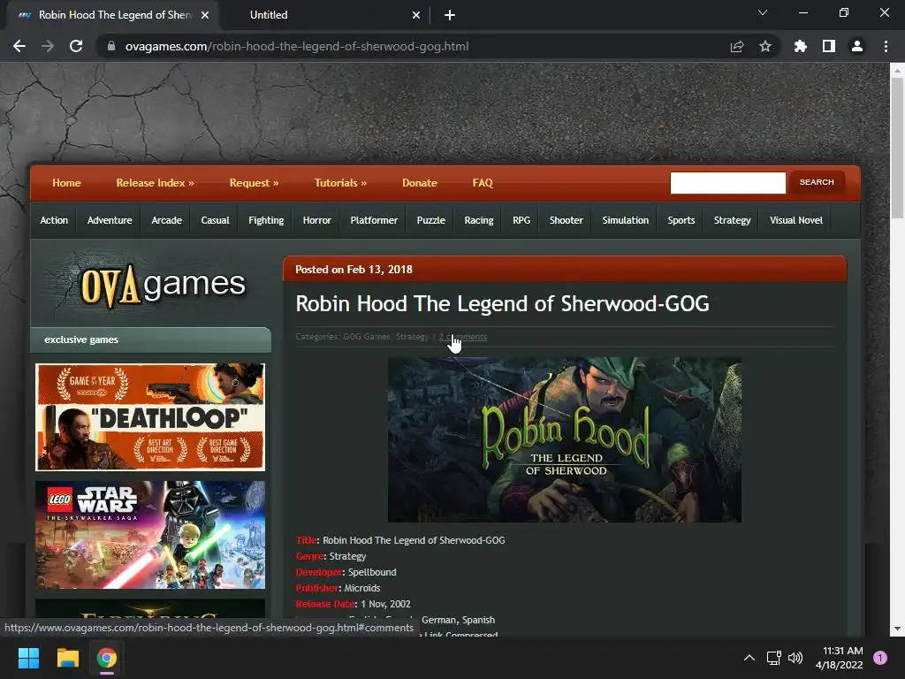Open the Deathloop game banner
The image size is (905, 679).
tap(150, 417)
